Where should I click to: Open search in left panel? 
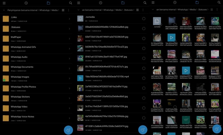[x=70, y=3]
